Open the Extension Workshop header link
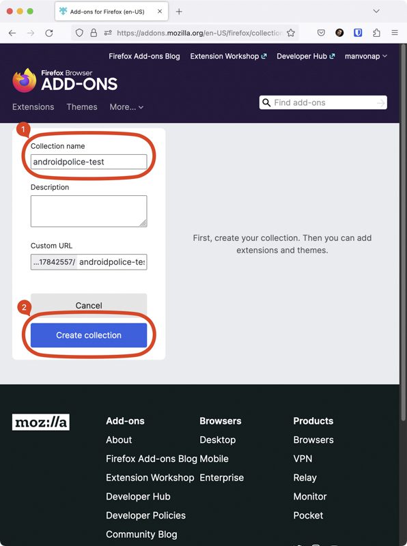Viewport: 407px width, 546px height. 228,56
